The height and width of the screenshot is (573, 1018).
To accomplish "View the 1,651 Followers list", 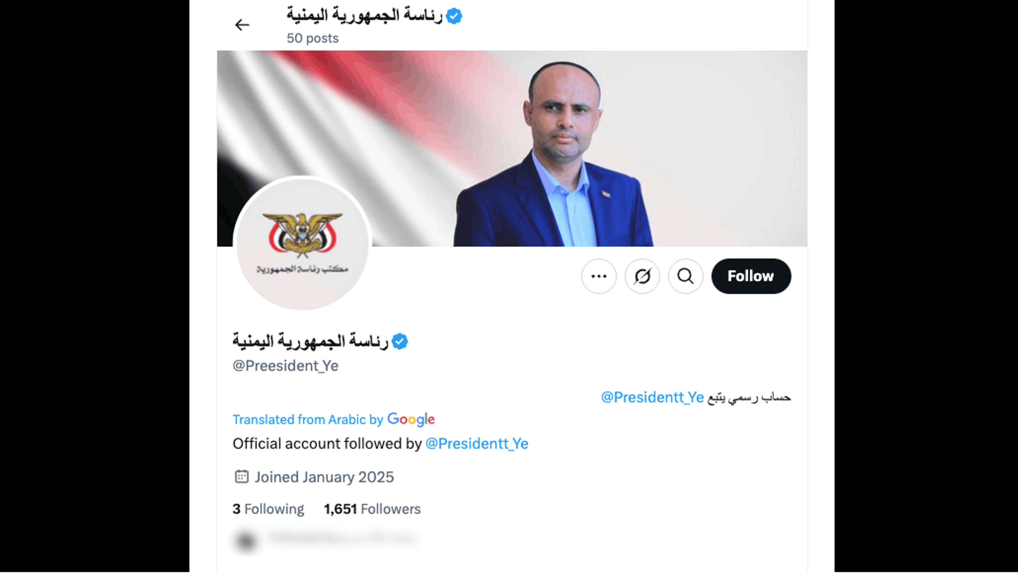I will coord(372,509).
